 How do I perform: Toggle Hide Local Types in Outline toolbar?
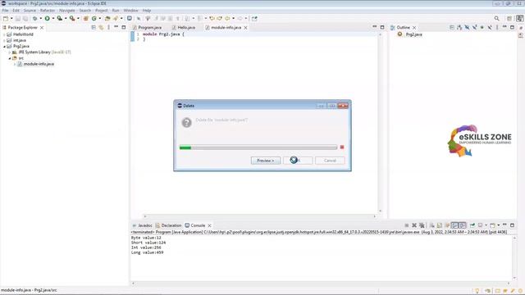coord(490,27)
